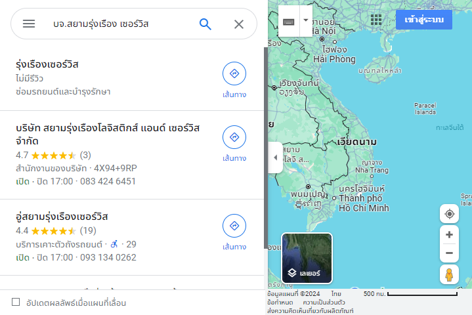Click the 4.4 star rating with 19 reviews

[x=56, y=231]
